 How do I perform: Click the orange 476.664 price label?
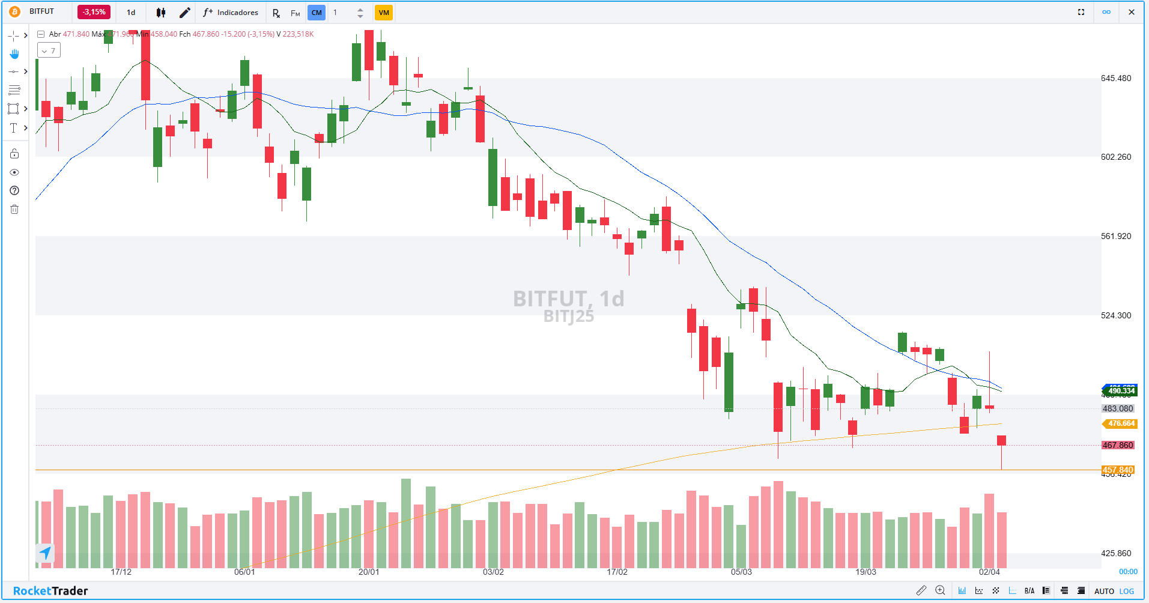coord(1121,423)
